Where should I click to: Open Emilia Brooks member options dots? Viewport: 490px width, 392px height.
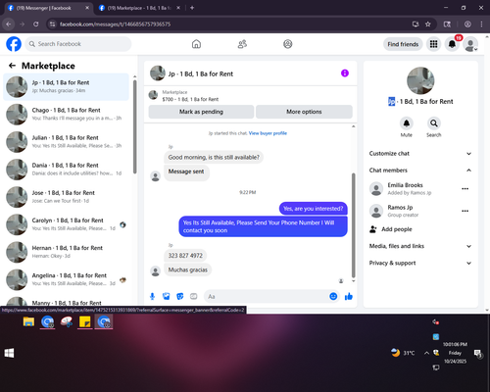(465, 189)
